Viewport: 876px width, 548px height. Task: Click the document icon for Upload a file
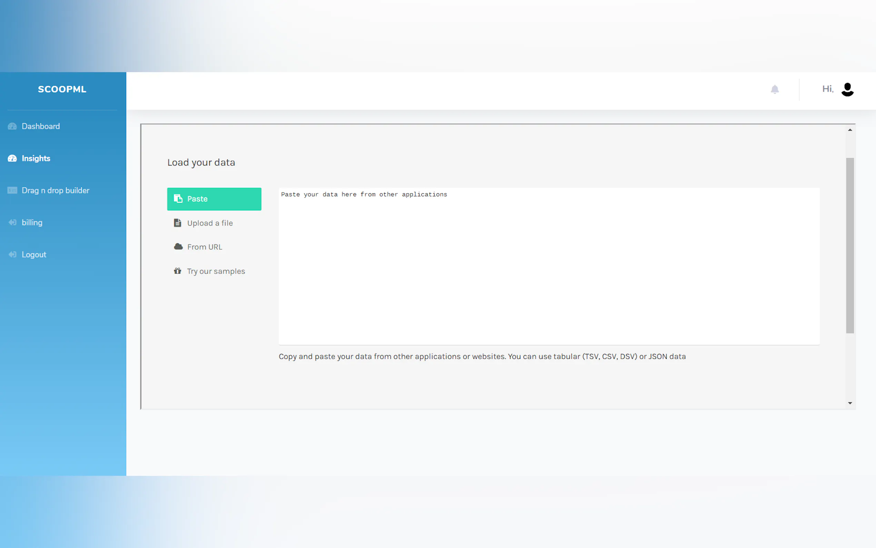pyautogui.click(x=178, y=223)
